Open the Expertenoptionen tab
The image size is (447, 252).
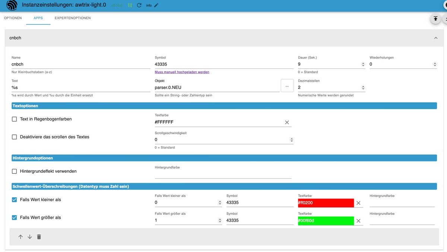(73, 18)
